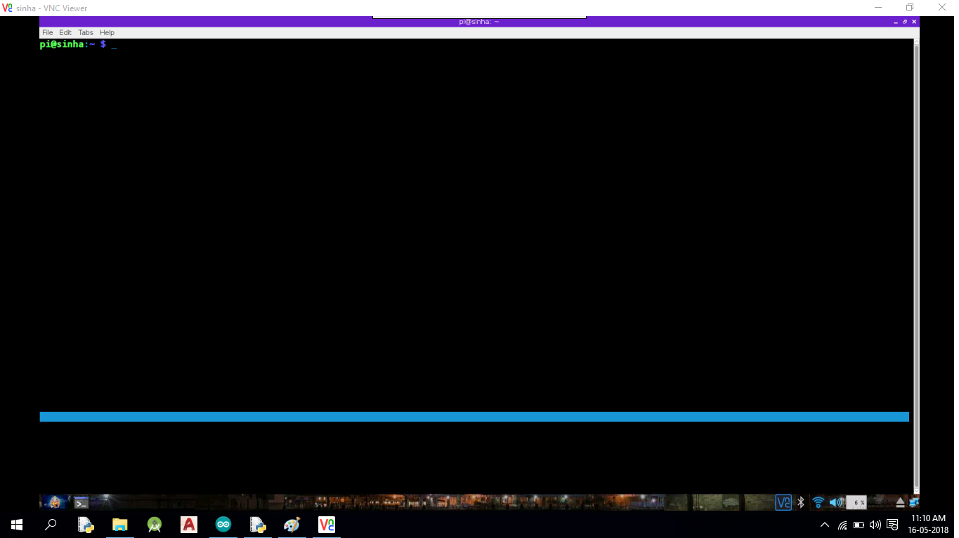The height and width of the screenshot is (538, 959).
Task: Open the Tabs menu in the terminal
Action: pos(85,32)
